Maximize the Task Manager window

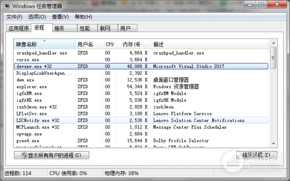(x=261, y=4)
